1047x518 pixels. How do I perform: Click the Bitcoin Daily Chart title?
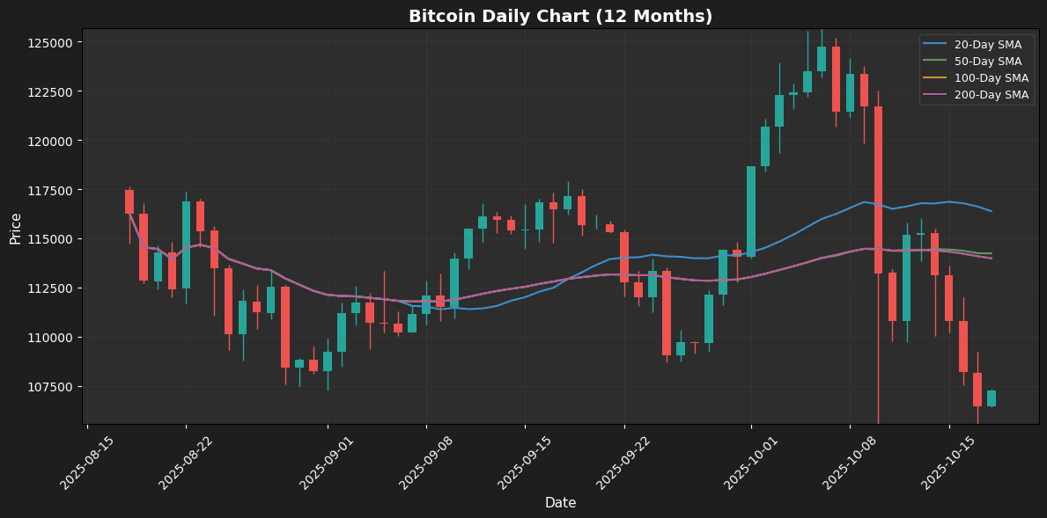pos(560,17)
